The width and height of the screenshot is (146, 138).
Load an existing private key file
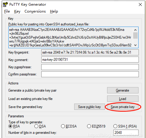(x=123, y=99)
